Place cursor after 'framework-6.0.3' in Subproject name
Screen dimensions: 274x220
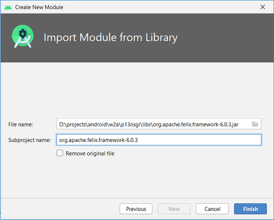(x=138, y=140)
